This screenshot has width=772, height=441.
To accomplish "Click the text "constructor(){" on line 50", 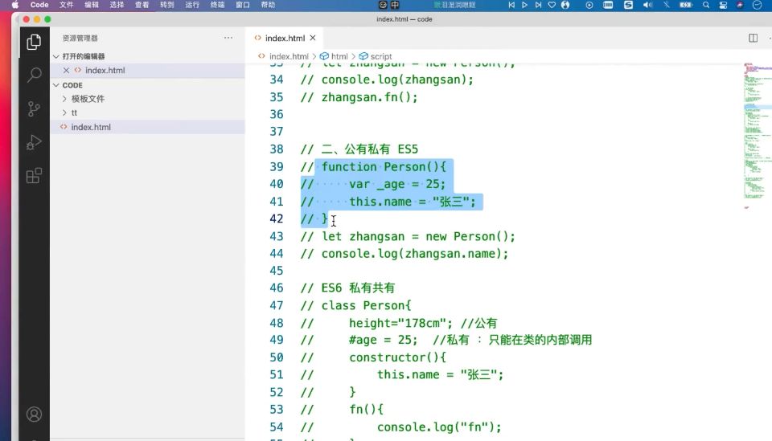I will coord(397,357).
